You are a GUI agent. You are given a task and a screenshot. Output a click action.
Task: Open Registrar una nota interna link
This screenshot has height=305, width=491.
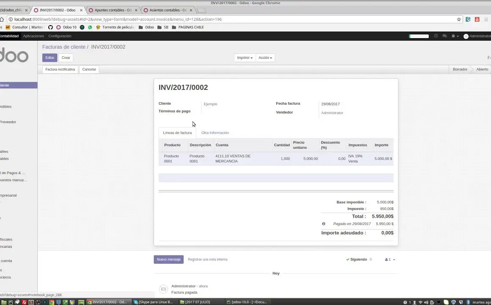[207, 259]
